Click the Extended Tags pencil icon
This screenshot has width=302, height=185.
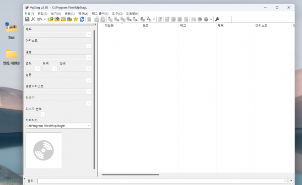160,19
